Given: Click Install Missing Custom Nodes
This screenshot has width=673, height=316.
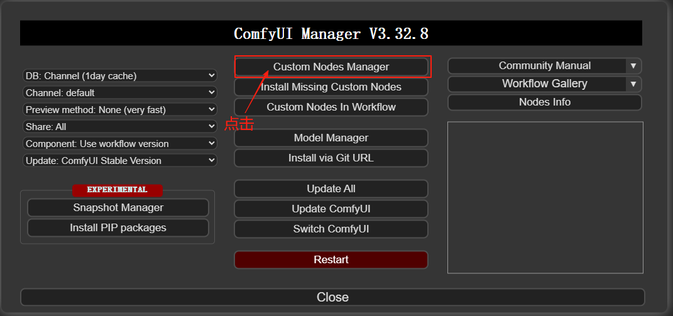Looking at the screenshot, I should click(331, 87).
